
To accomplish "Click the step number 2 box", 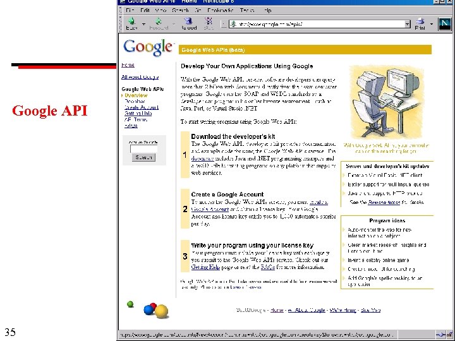I will (x=185, y=209).
